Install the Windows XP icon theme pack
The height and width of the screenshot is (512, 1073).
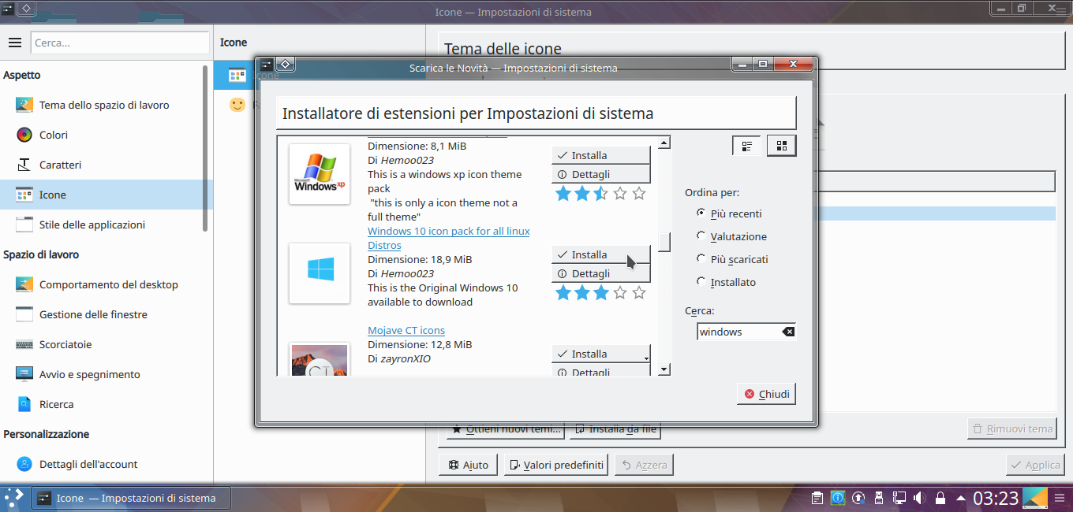tap(600, 155)
